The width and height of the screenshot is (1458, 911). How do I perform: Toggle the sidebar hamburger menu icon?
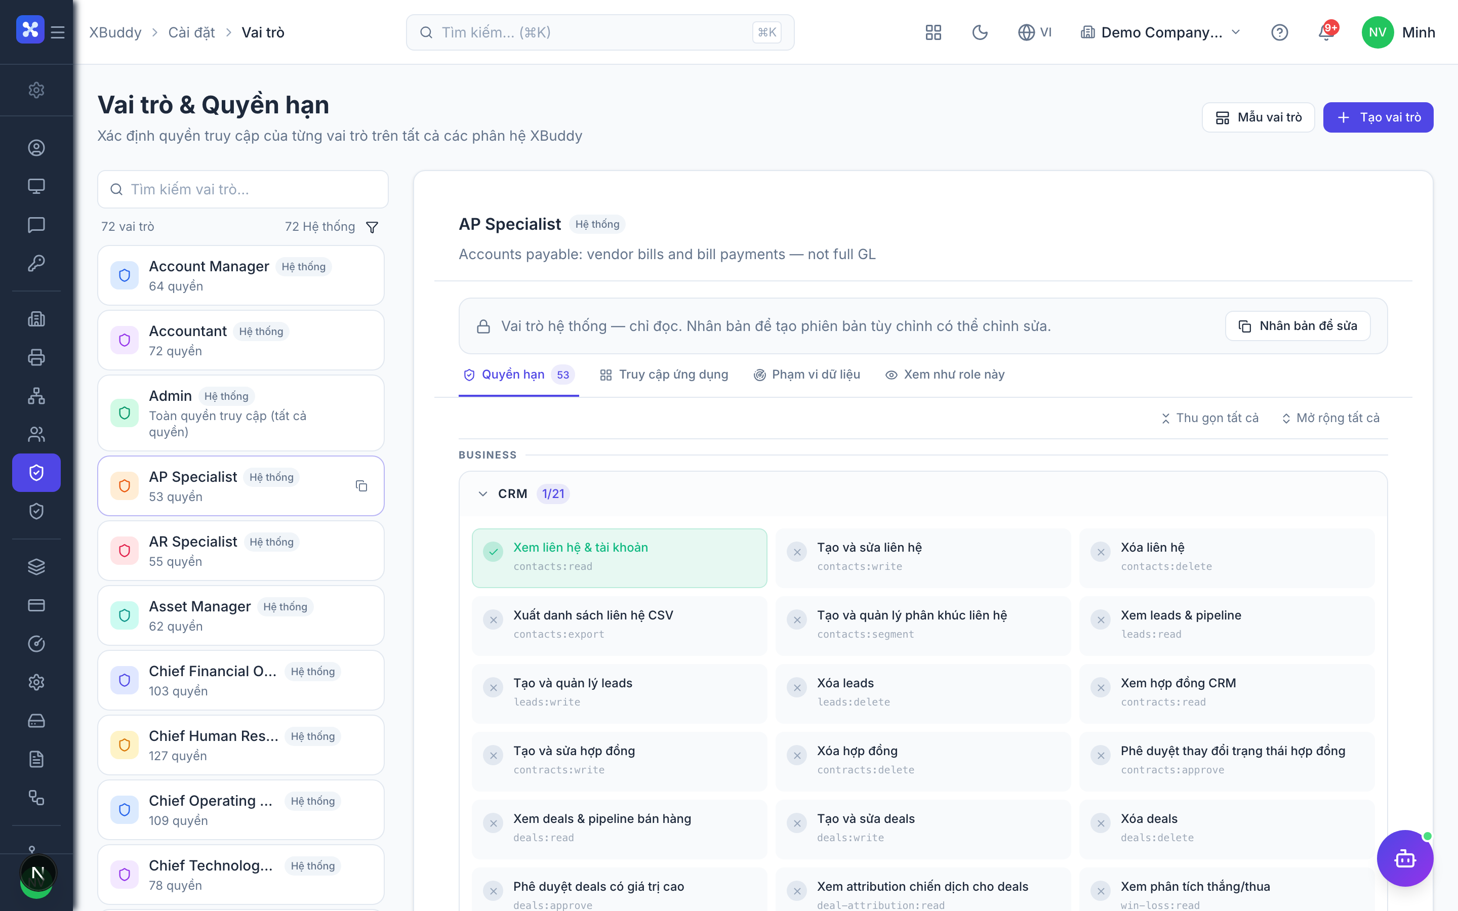pyautogui.click(x=58, y=32)
